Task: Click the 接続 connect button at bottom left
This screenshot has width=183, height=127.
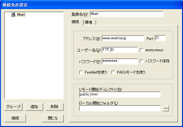Action: point(15,118)
